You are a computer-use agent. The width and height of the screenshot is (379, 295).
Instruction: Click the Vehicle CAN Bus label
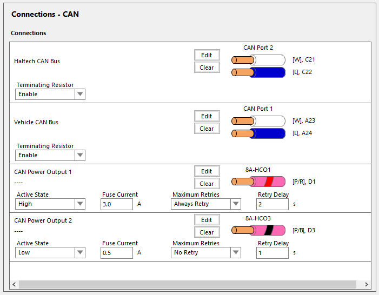click(36, 122)
